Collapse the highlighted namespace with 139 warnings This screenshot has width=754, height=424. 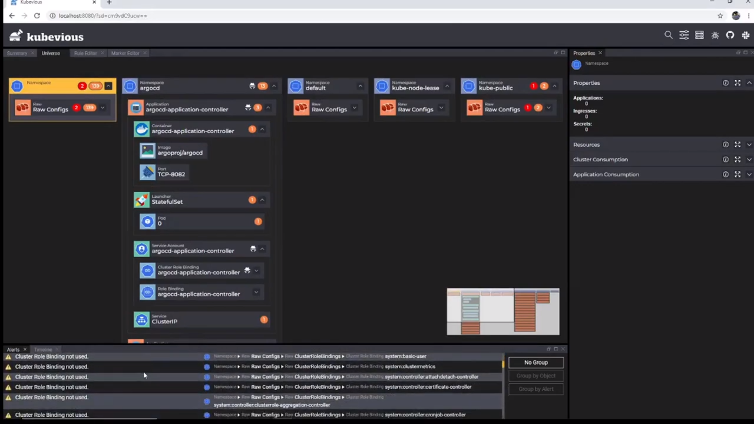tap(108, 86)
